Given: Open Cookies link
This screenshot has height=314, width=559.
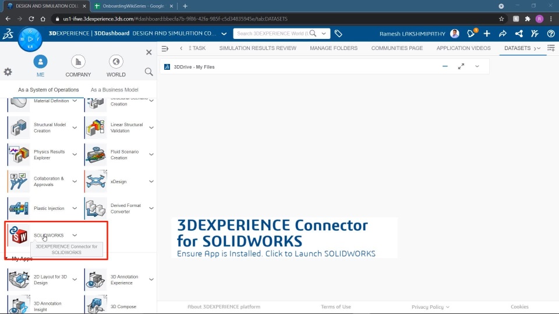Looking at the screenshot, I should [x=519, y=306].
